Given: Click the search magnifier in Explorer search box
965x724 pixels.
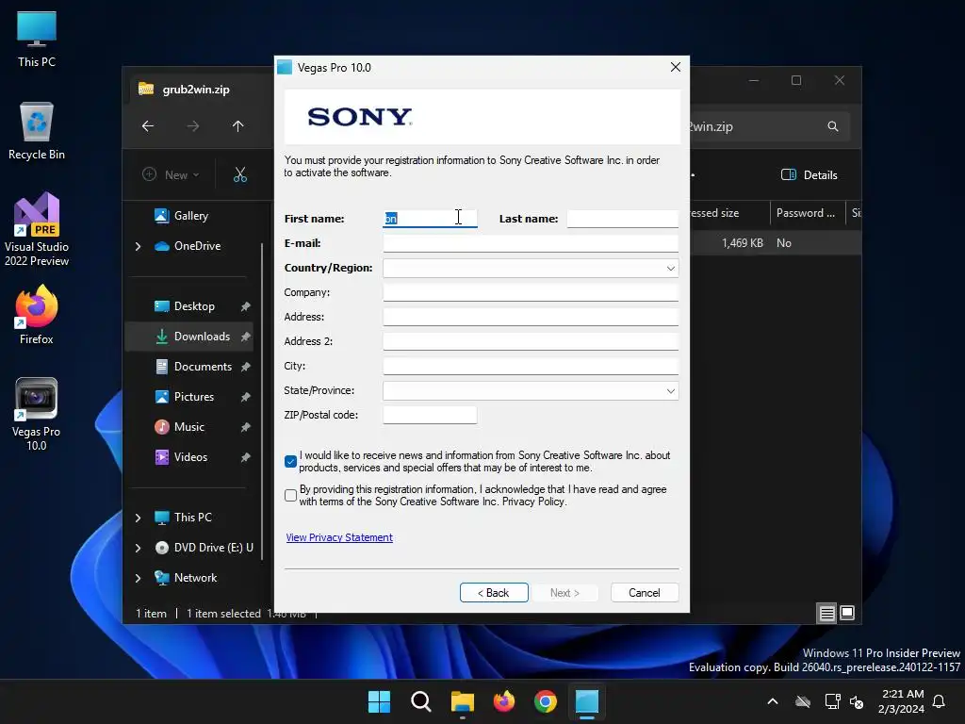Looking at the screenshot, I should click(833, 126).
